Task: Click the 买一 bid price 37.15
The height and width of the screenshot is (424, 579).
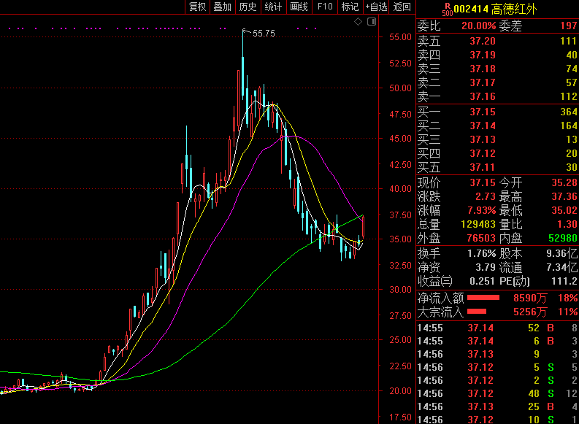Action: [x=482, y=112]
